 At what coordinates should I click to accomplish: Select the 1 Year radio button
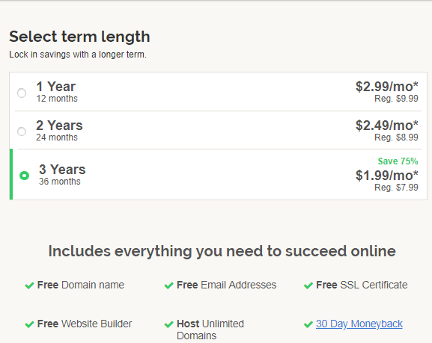[x=22, y=93]
